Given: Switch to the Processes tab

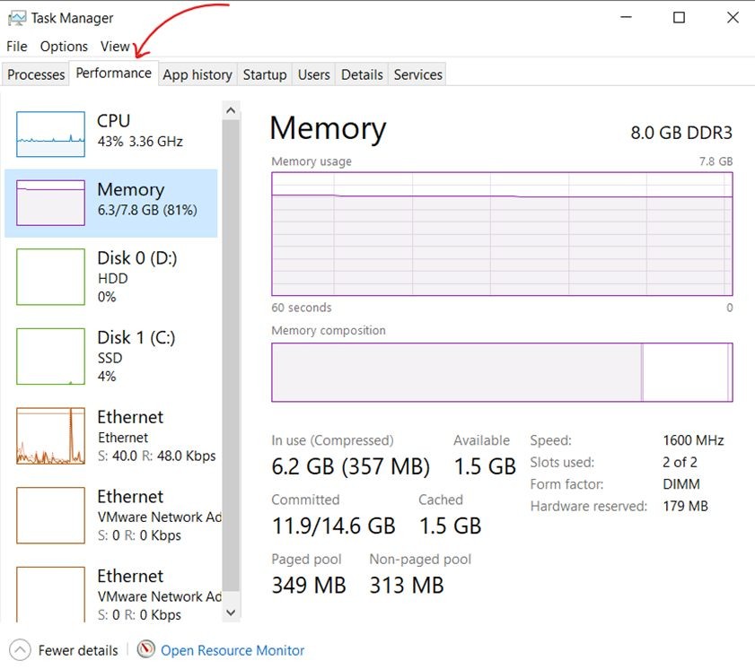Looking at the screenshot, I should click(x=36, y=75).
